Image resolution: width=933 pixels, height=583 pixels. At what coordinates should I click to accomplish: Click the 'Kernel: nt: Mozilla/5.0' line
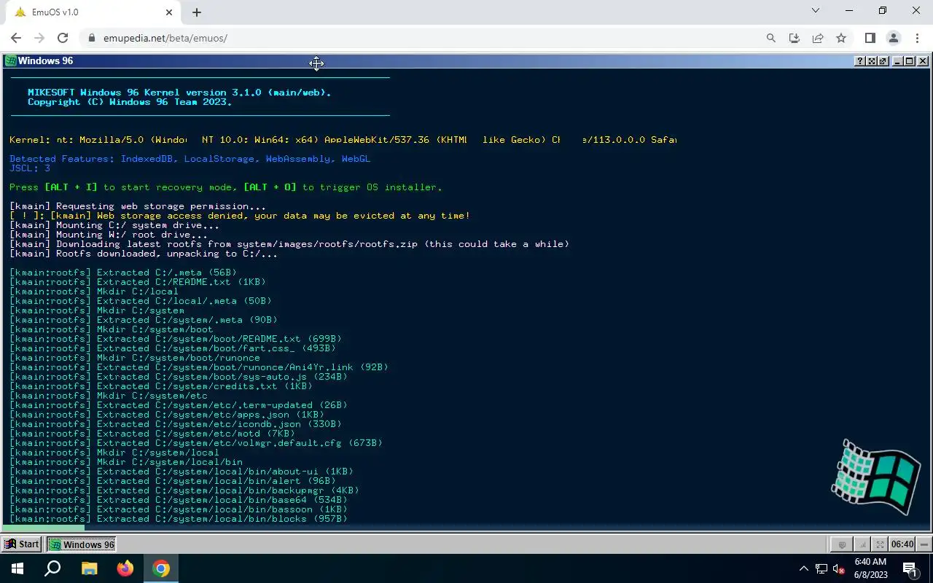343,140
